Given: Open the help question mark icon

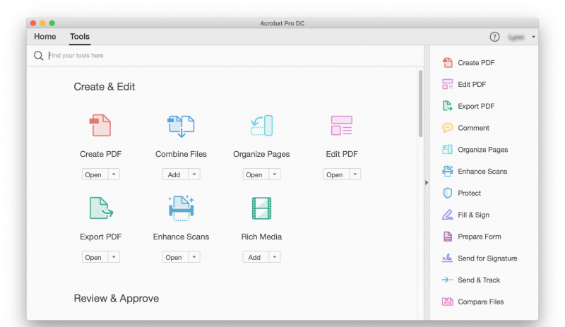Looking at the screenshot, I should click(x=494, y=37).
